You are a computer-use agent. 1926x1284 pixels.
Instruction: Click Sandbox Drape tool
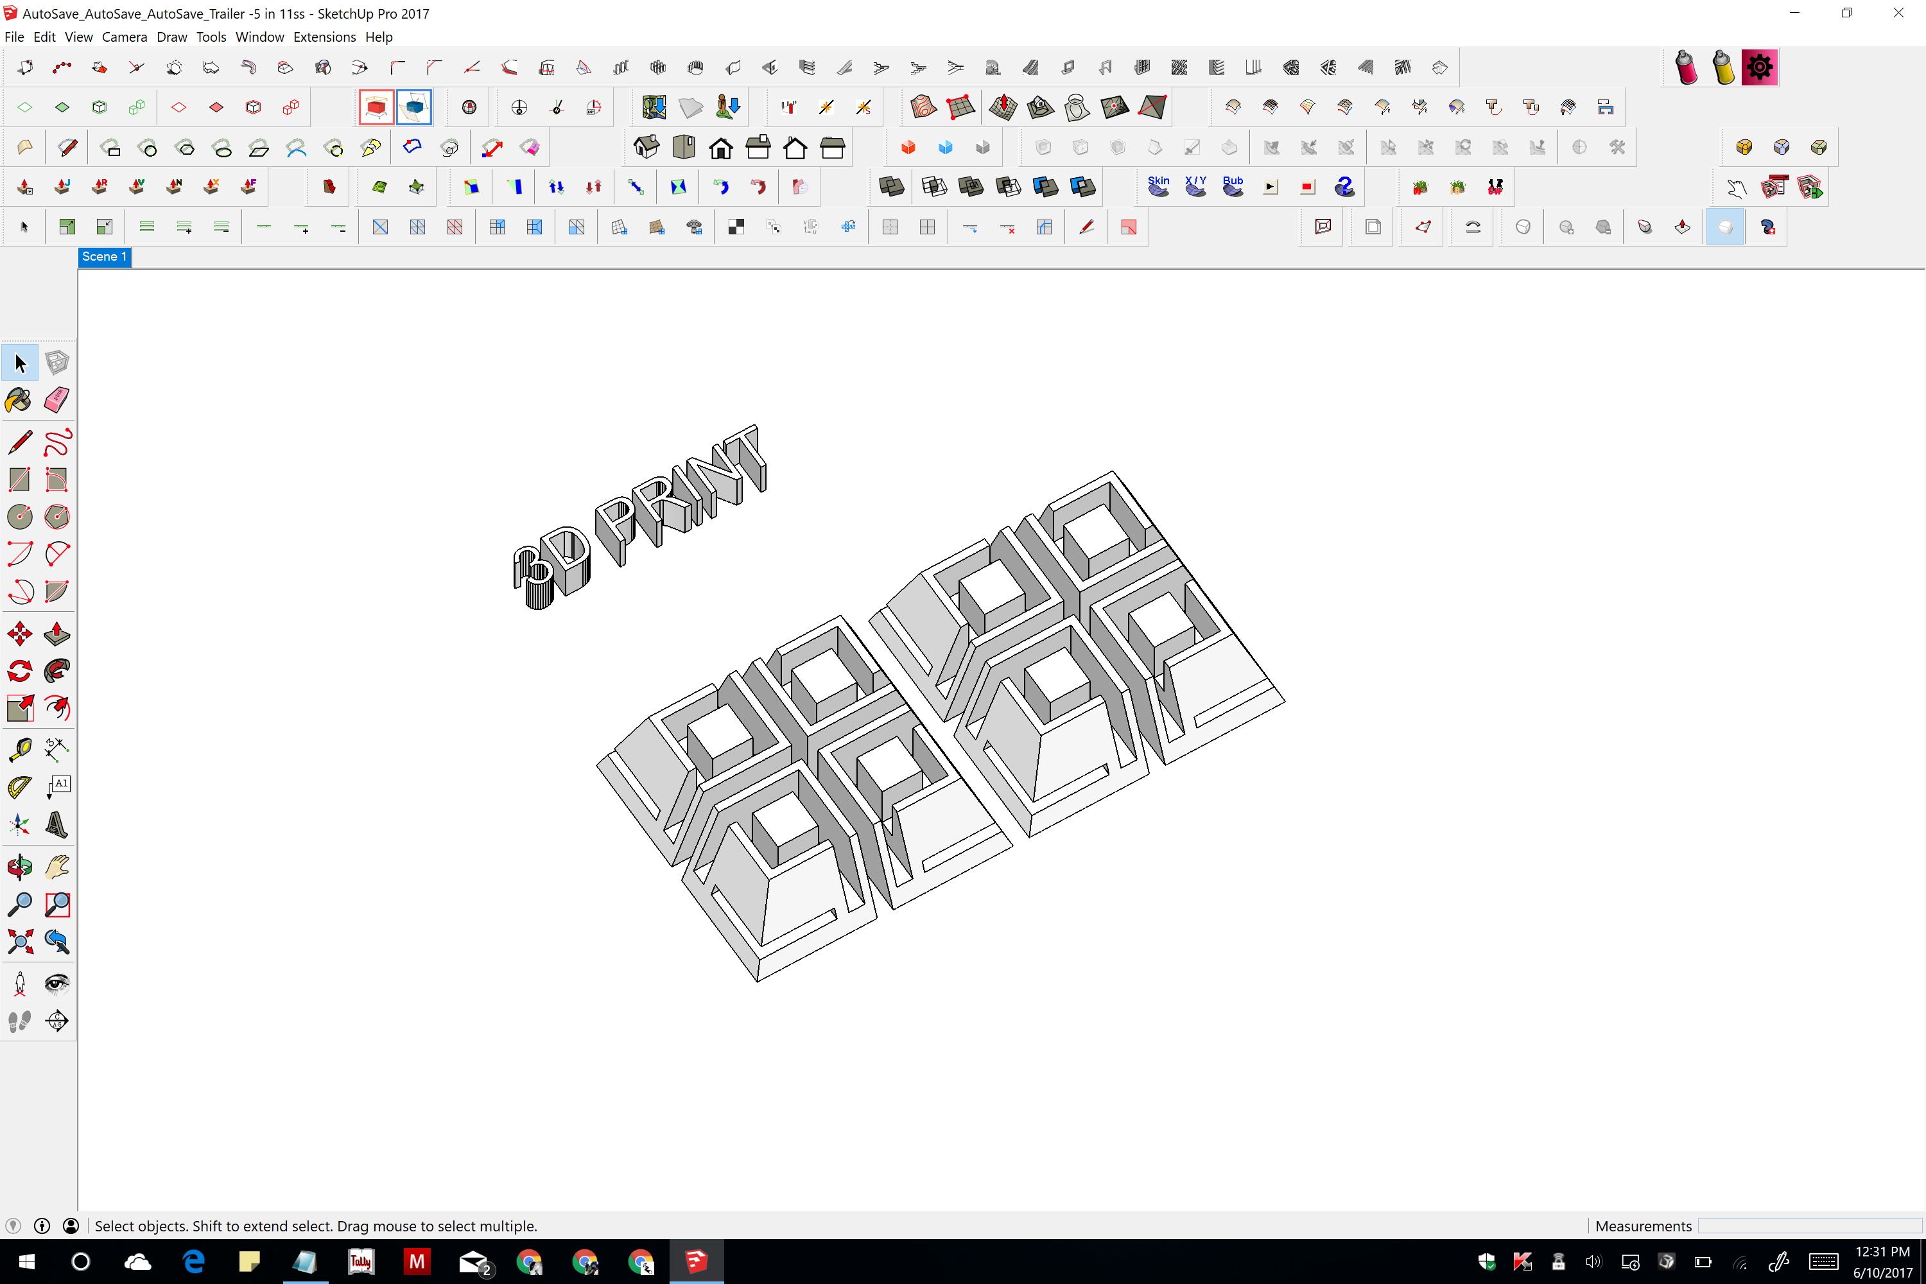(1078, 107)
